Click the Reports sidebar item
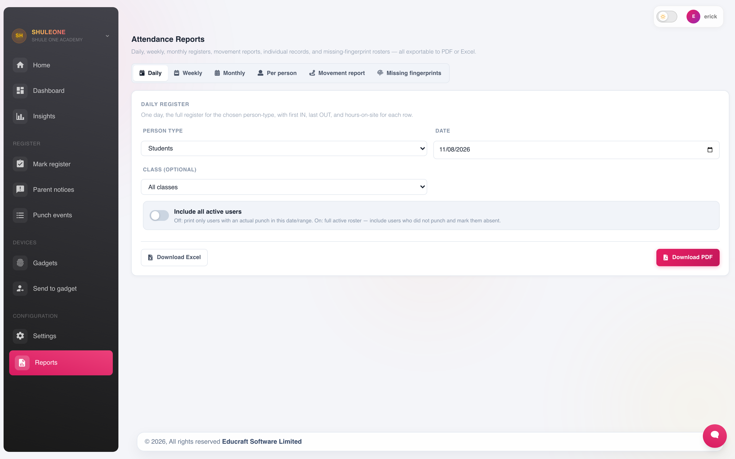The width and height of the screenshot is (735, 459). pyautogui.click(x=61, y=363)
